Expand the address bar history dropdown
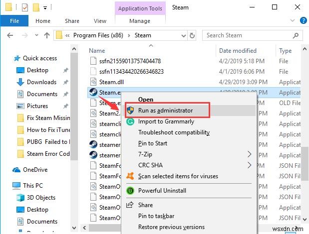309x234 pixels. click(x=184, y=35)
